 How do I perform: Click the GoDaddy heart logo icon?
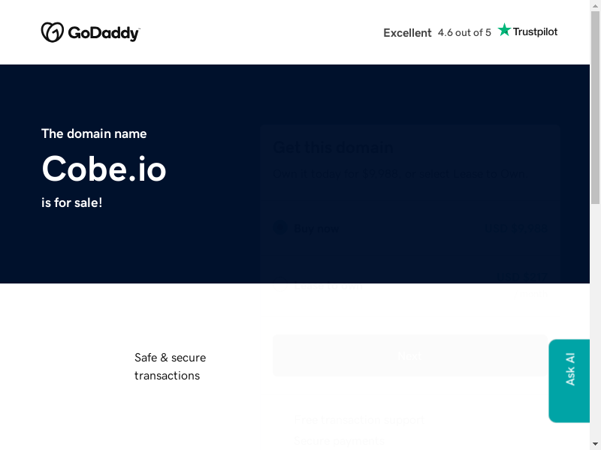point(52,32)
